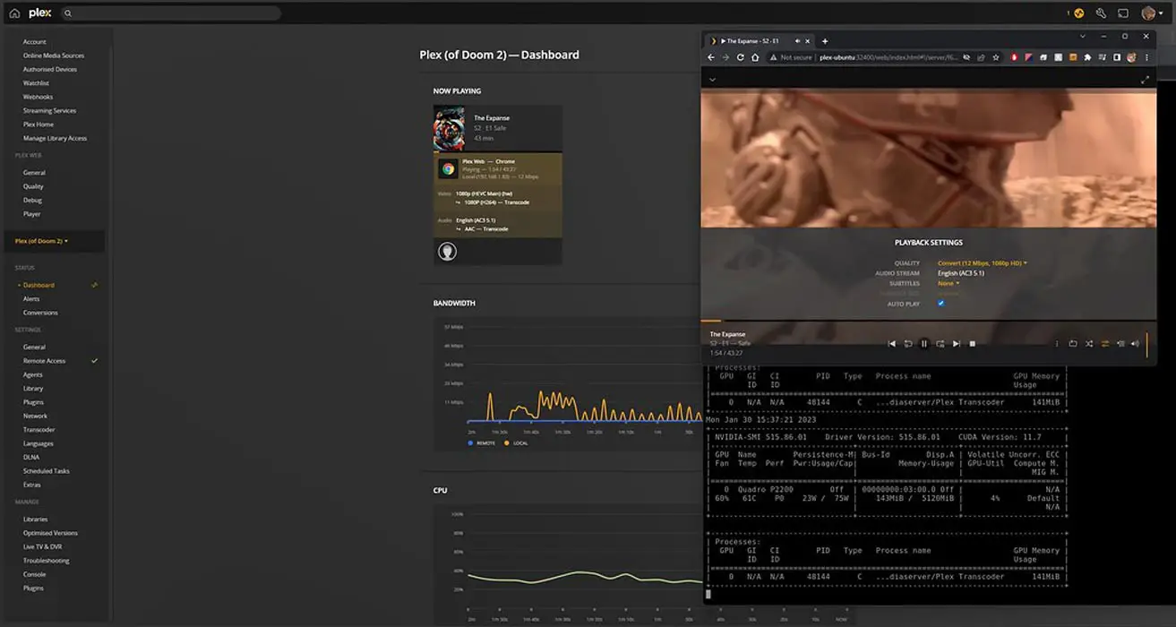Select the Plex logo in the header

pos(39,13)
